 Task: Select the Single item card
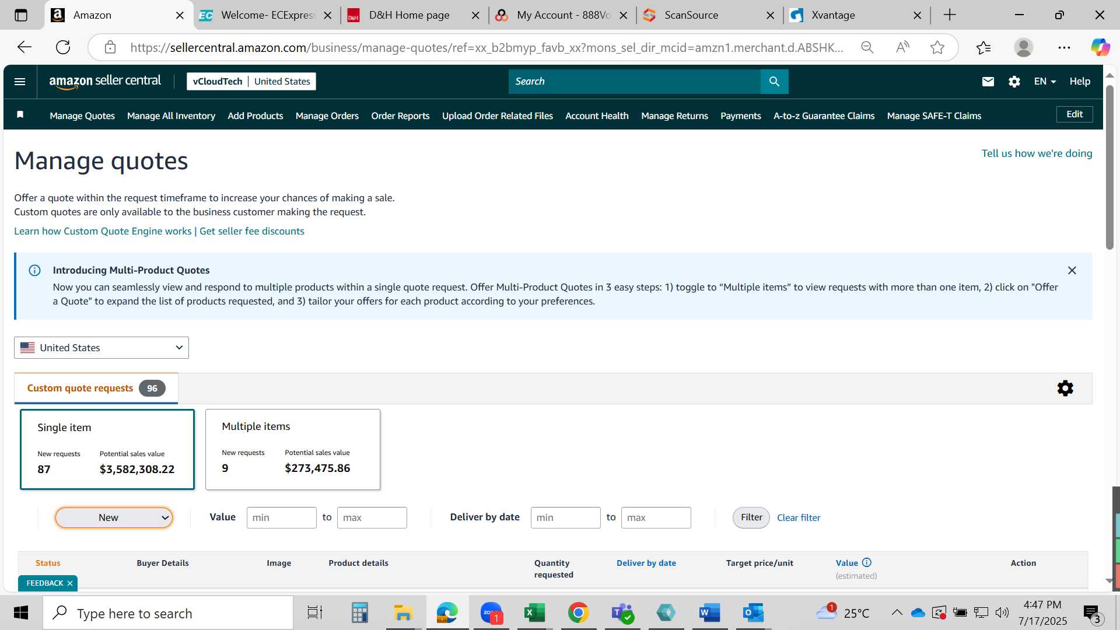107,449
